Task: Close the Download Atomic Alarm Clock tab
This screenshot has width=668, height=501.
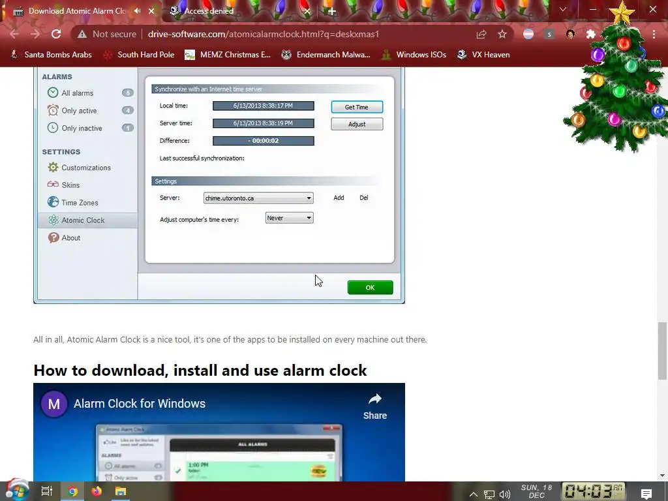Action: [151, 11]
